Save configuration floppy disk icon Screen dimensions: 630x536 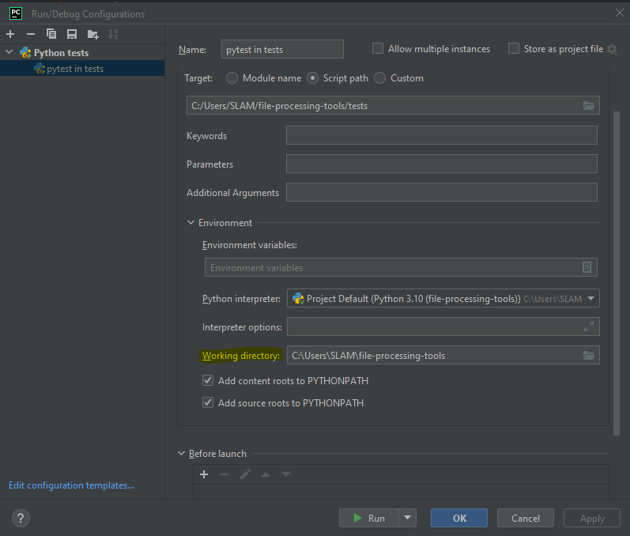coord(72,34)
